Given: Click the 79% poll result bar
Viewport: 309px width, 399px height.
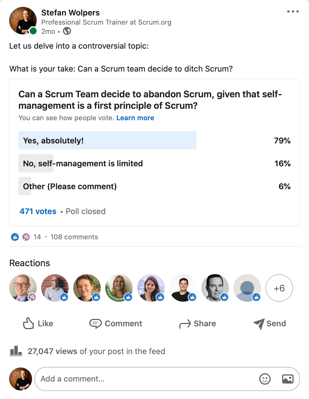Looking at the screenshot, I should [282, 141].
